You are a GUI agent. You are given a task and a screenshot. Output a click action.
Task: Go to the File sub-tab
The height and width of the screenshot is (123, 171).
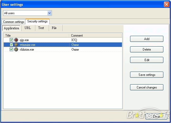(x=54, y=28)
